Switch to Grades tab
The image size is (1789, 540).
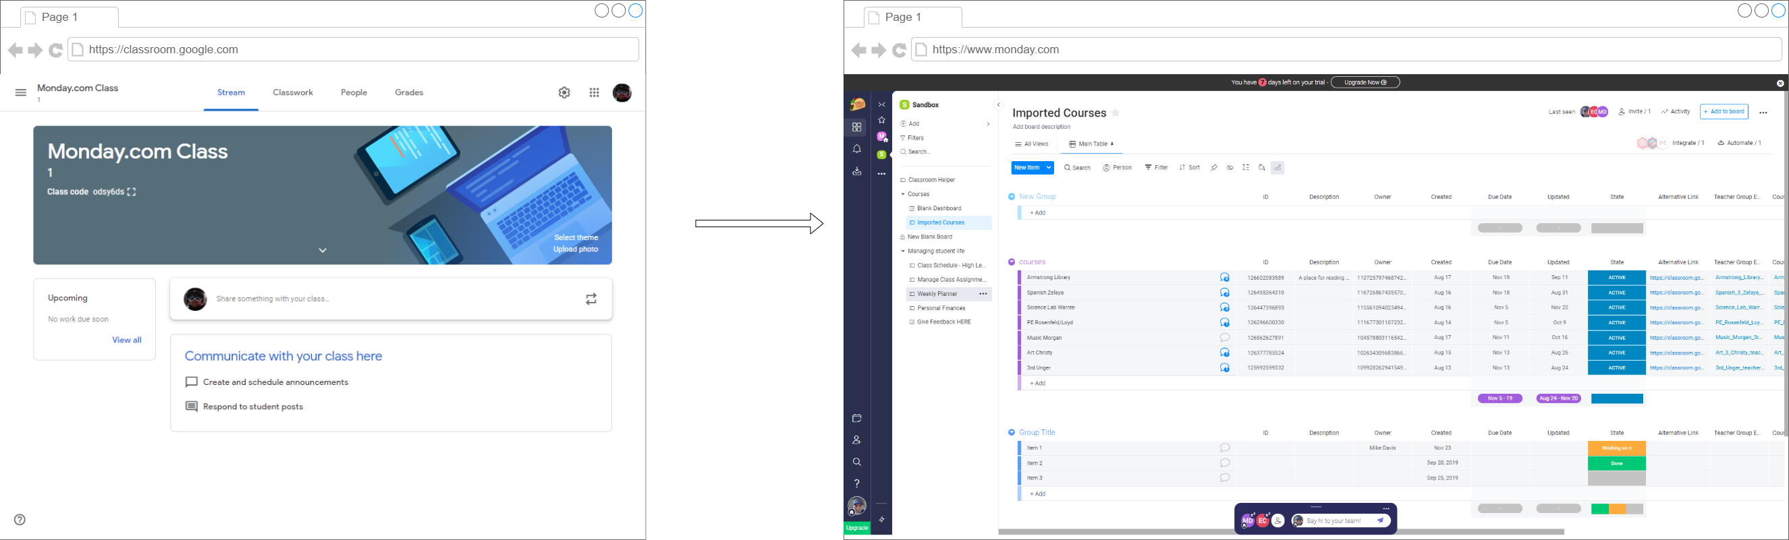click(x=409, y=92)
